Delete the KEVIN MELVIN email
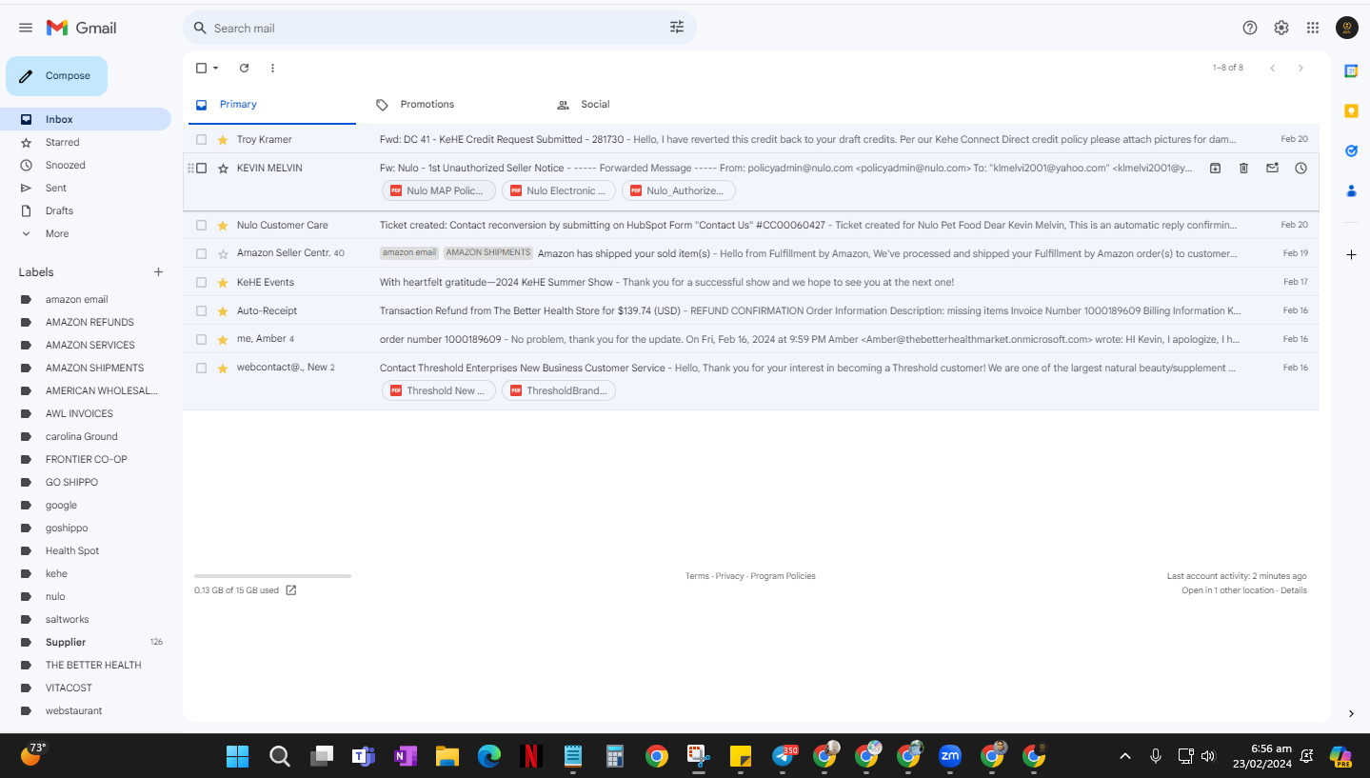The image size is (1370, 778). 1243,169
